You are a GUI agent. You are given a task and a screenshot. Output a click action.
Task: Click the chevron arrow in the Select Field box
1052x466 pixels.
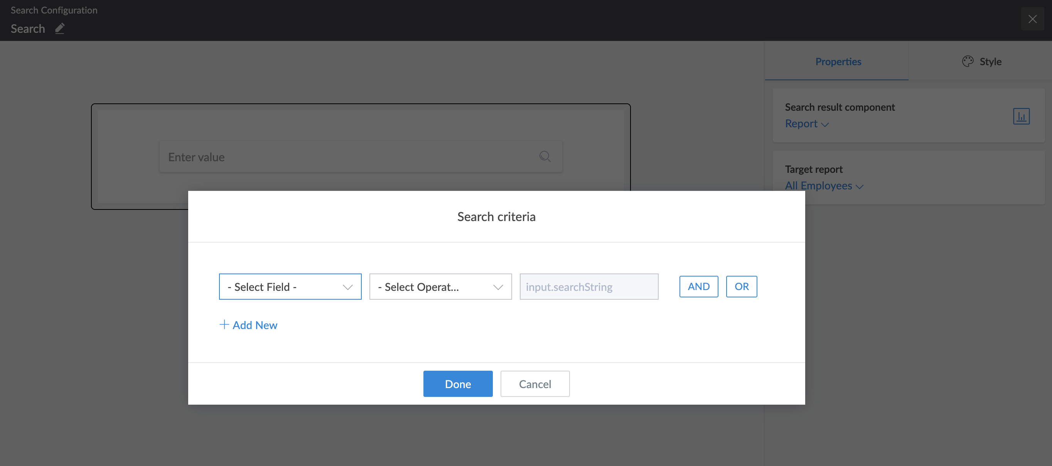347,287
